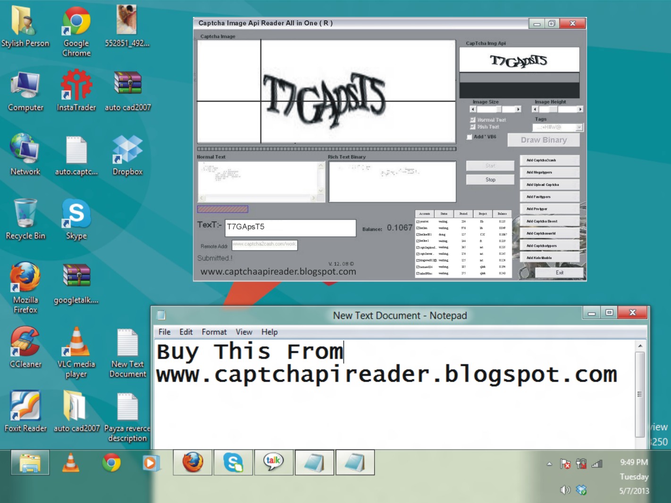Toggle account checkbox in row with 234 posted

[418, 221]
